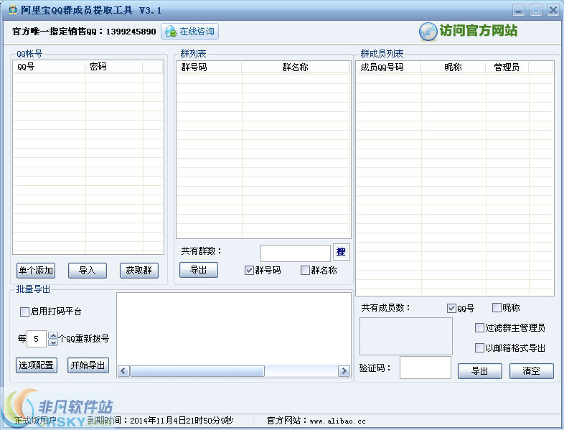This screenshot has height=430, width=564.
Task: Click the 密码 column header
Action: (114, 67)
